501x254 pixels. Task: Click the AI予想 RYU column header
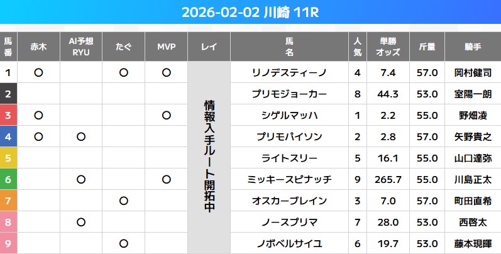click(x=80, y=47)
